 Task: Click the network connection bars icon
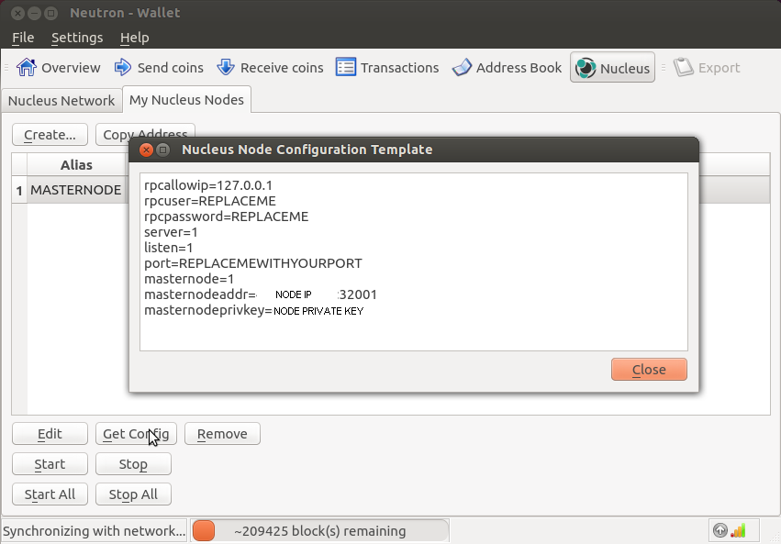(738, 530)
